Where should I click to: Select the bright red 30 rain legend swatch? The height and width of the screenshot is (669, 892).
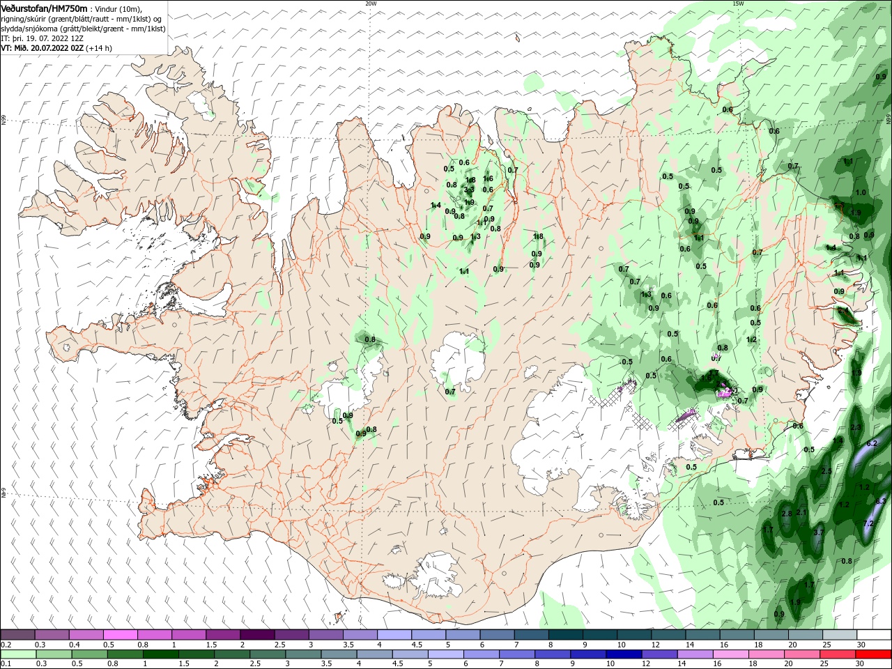click(873, 654)
